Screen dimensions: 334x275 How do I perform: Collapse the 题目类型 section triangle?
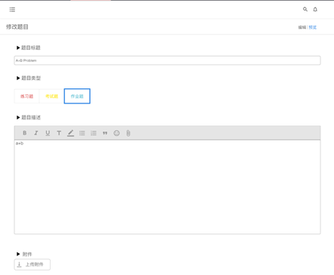click(x=18, y=78)
